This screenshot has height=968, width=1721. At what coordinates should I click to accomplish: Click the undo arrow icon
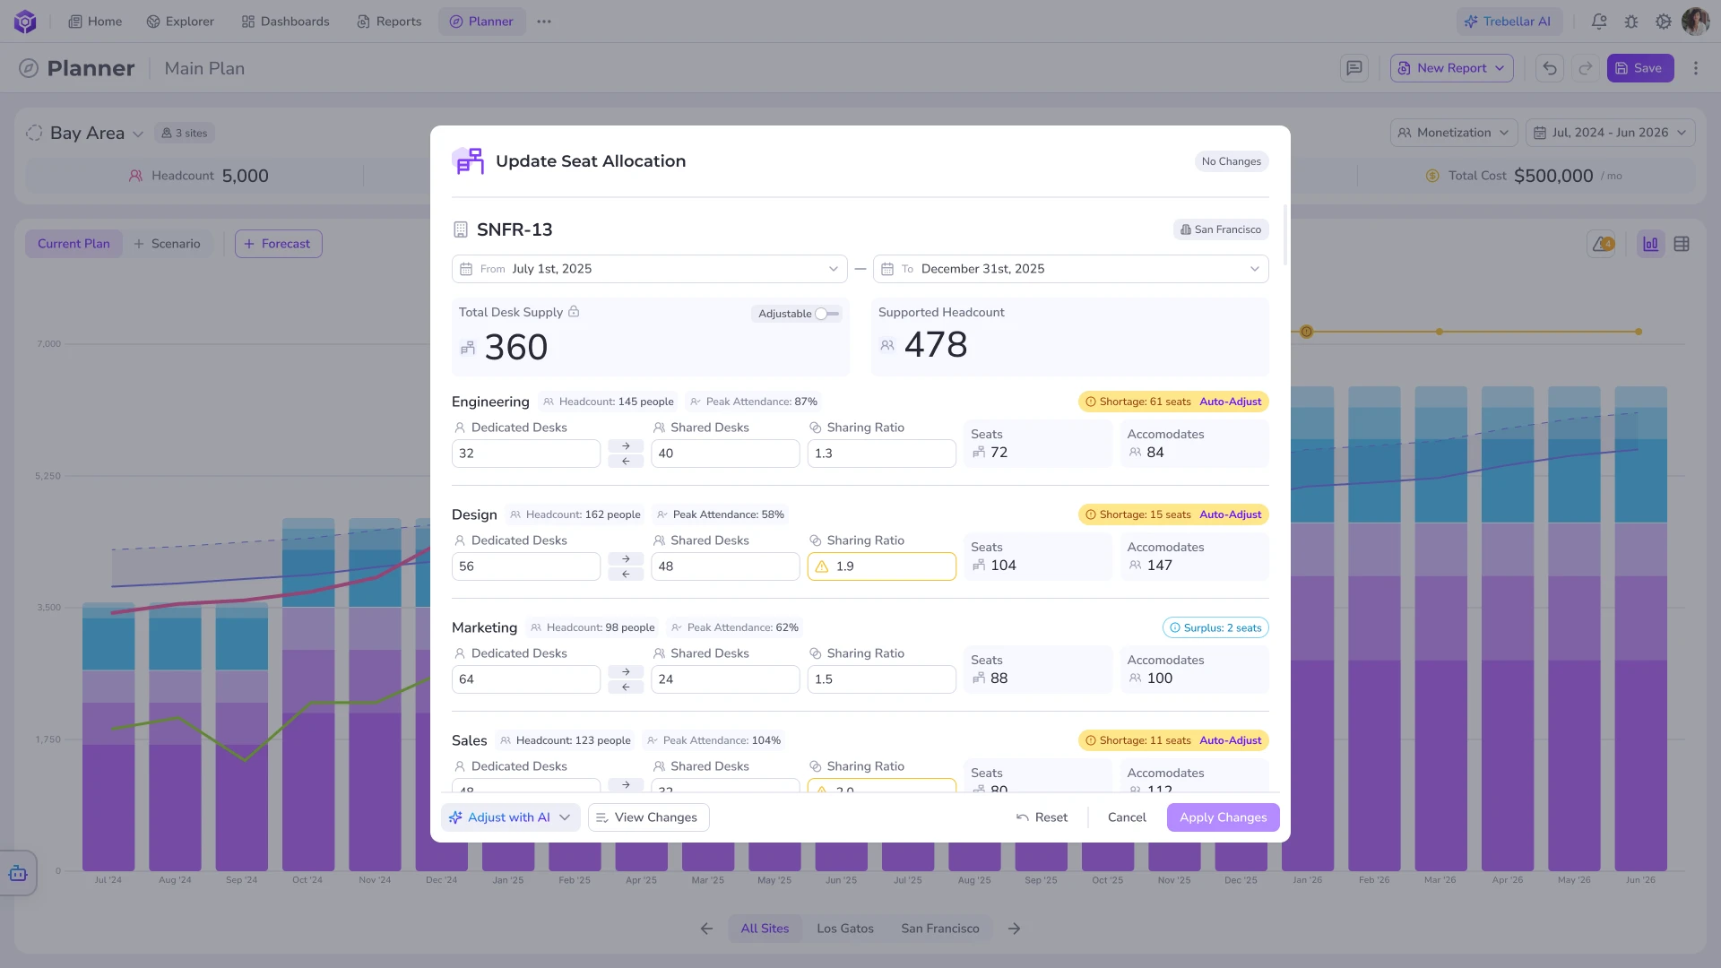pyautogui.click(x=1549, y=68)
